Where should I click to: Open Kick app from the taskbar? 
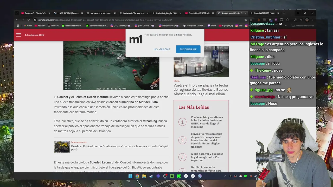[179, 176]
